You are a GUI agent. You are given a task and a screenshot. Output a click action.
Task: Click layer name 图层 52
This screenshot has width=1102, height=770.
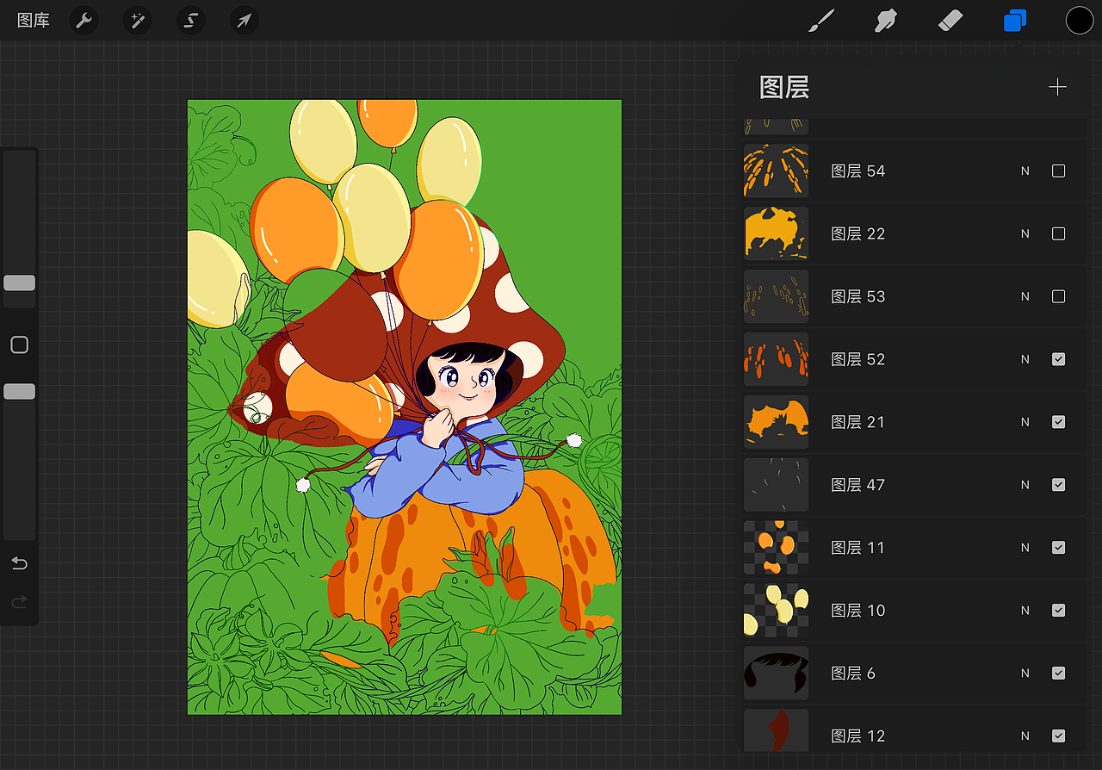(857, 360)
